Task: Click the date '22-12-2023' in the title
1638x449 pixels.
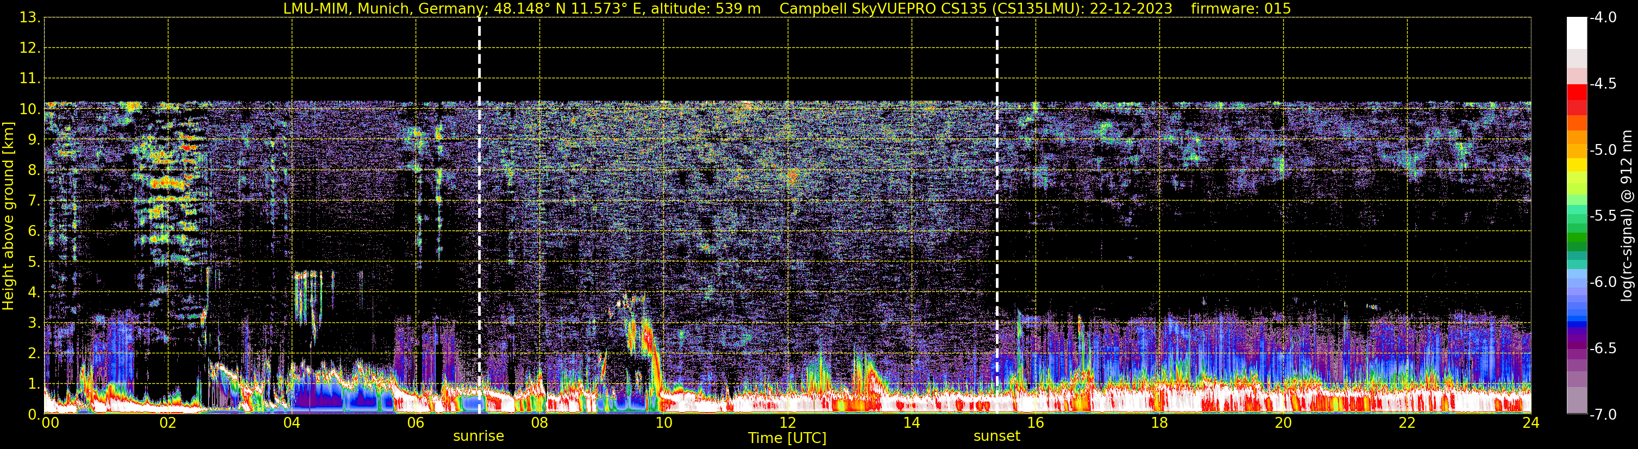Action: [x=1131, y=9]
